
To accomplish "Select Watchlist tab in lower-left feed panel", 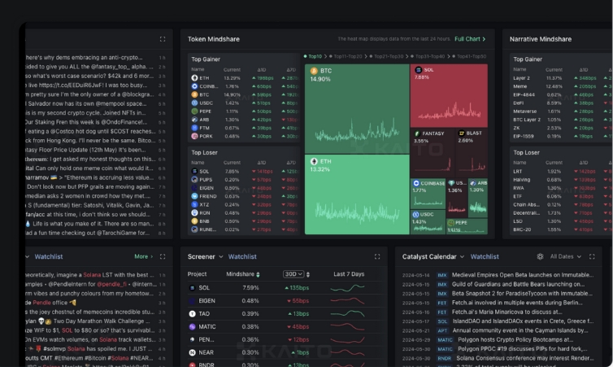I will pyautogui.click(x=49, y=256).
